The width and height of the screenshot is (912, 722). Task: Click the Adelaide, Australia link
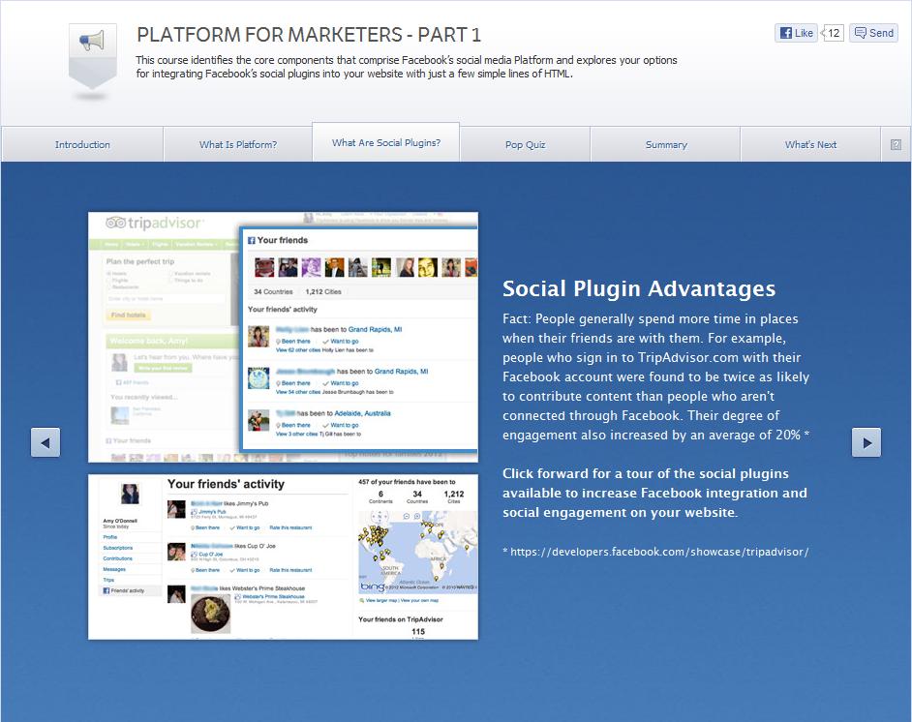coord(362,413)
